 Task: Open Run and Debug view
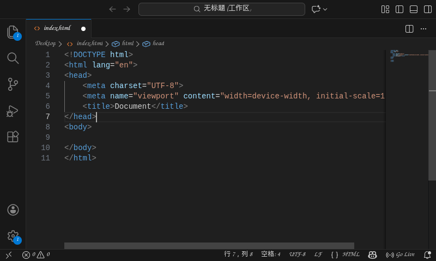(x=13, y=110)
